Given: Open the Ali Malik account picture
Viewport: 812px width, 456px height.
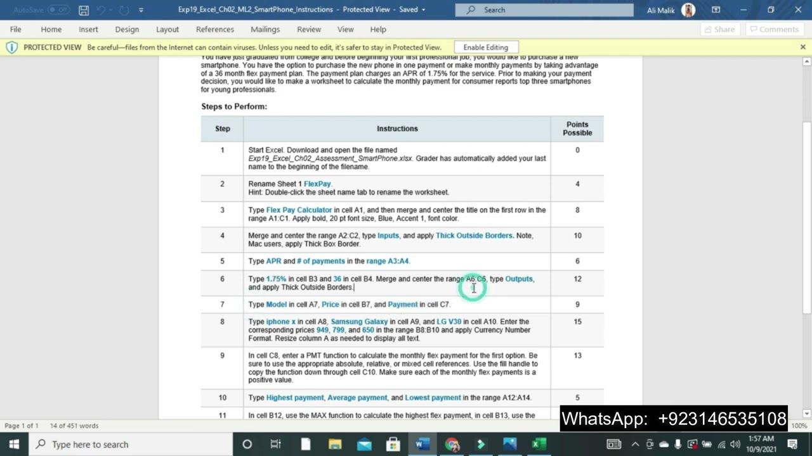Looking at the screenshot, I should (688, 10).
